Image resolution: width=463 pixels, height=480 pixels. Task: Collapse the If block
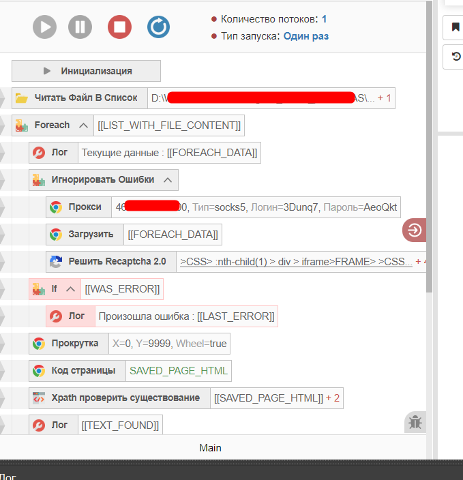coord(70,289)
